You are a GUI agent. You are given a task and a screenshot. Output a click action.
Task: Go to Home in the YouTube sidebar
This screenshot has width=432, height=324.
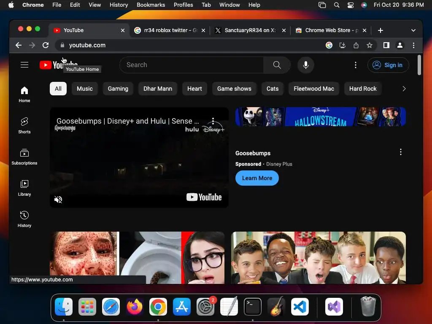24,94
